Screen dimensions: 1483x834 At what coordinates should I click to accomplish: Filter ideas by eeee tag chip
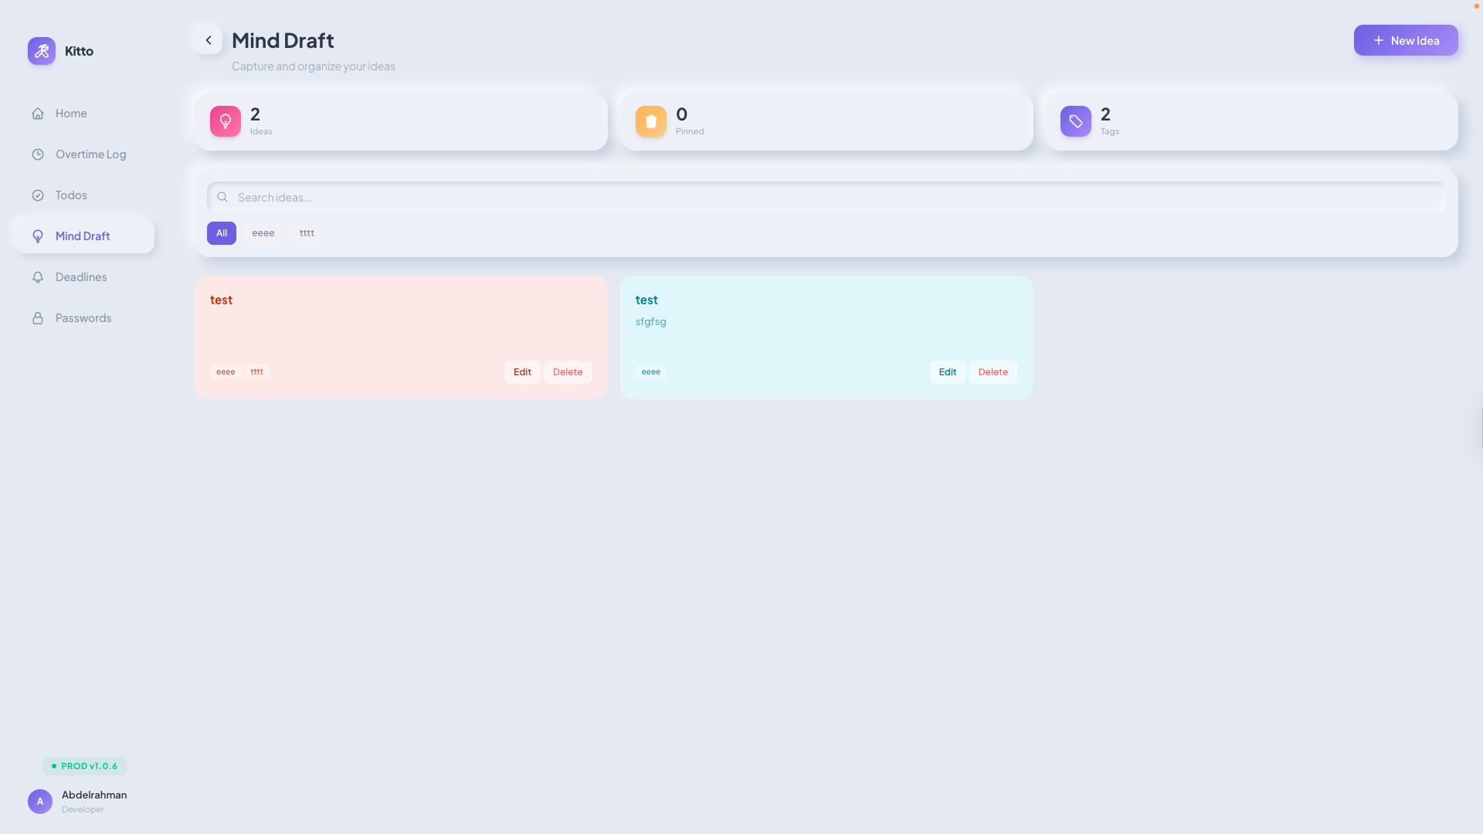[263, 233]
